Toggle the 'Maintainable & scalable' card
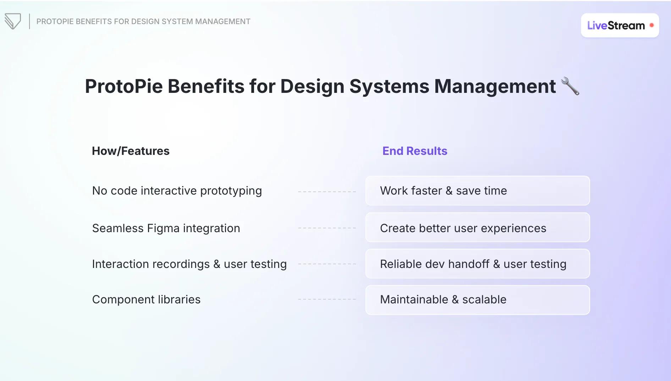The image size is (671, 381). (477, 299)
